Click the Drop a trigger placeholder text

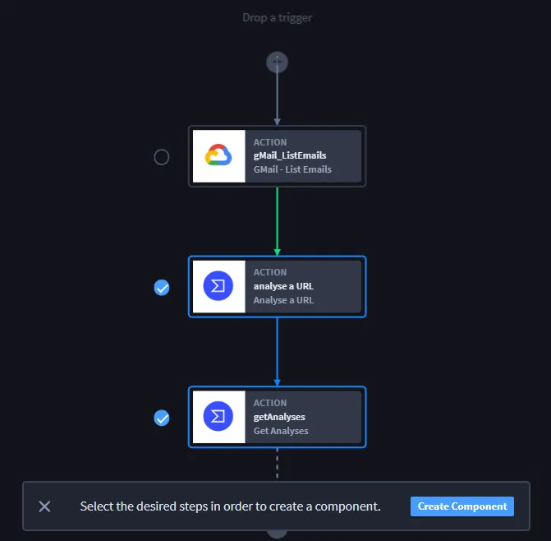(x=278, y=17)
